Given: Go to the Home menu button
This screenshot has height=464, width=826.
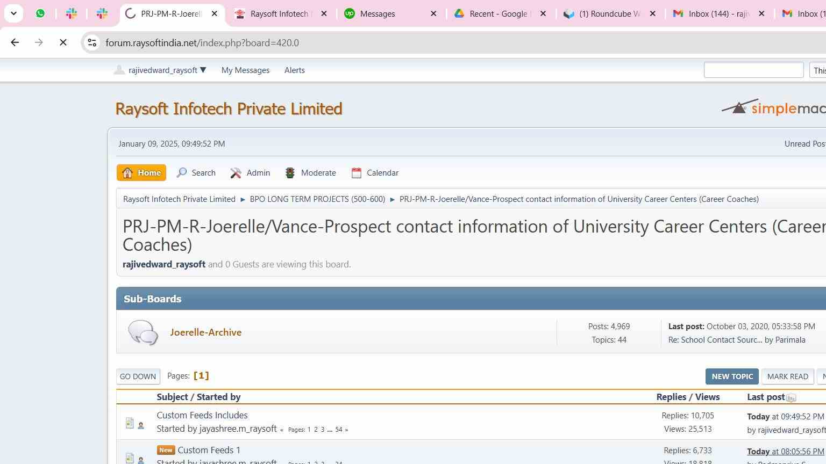Looking at the screenshot, I should (x=141, y=173).
